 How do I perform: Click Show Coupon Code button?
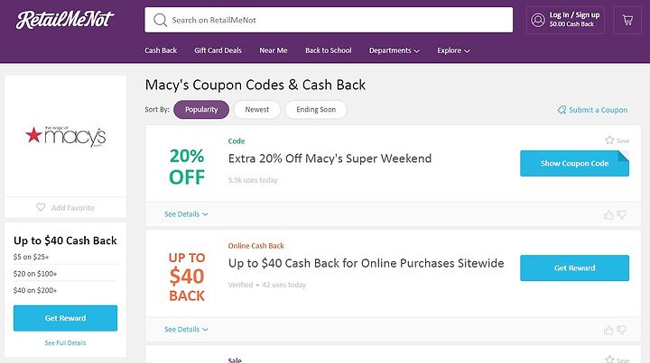574,163
